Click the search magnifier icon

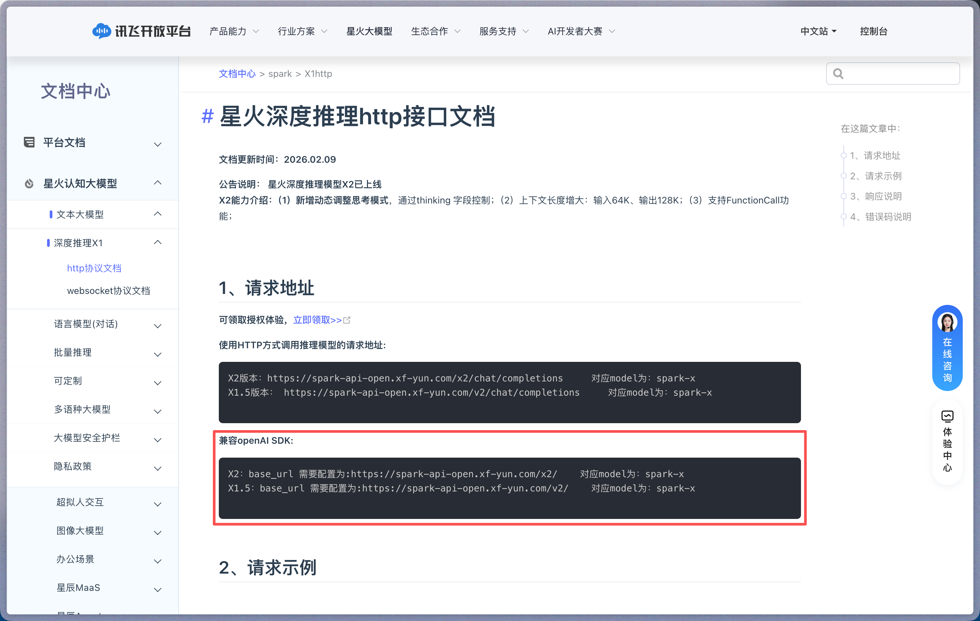coord(839,74)
